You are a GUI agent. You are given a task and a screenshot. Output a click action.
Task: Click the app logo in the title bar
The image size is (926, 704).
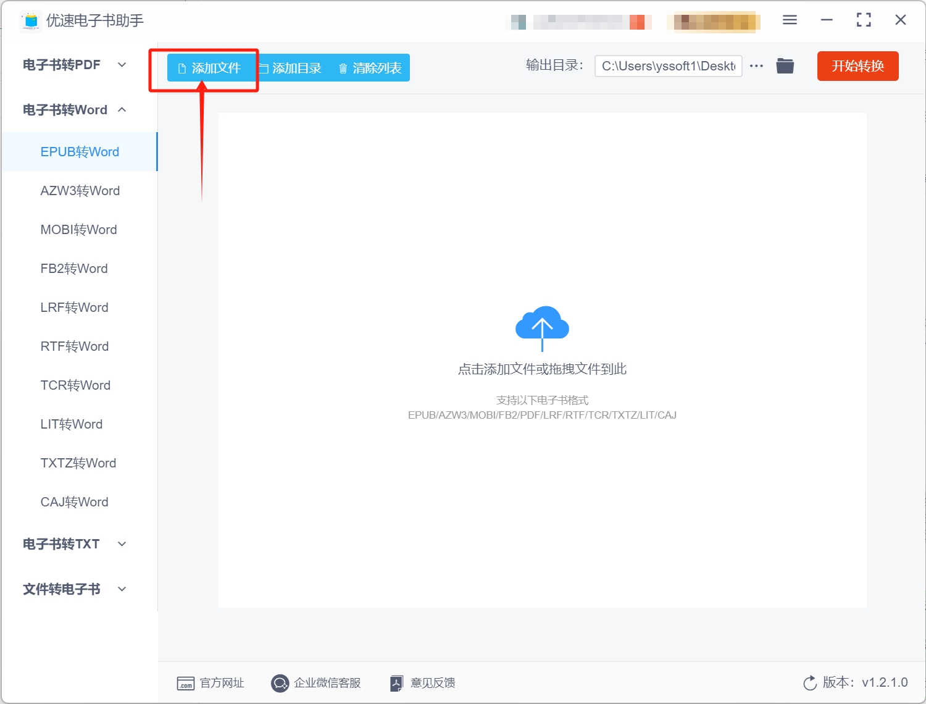31,20
